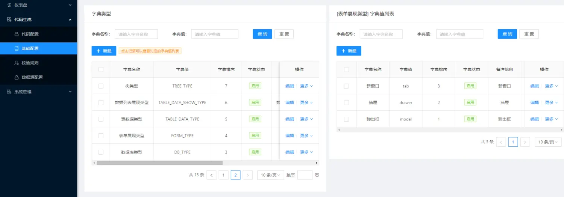564x197 pixels.
Task: Click the 字典类型 table horizontal scrollbar thumb
Action: click(x=159, y=163)
